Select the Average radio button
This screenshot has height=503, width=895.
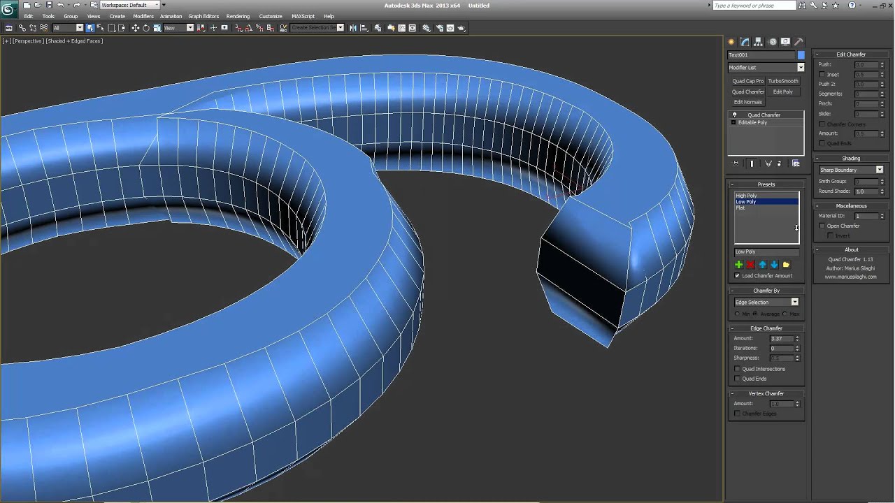755,314
